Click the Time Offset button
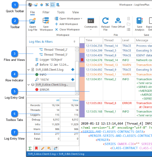 click(x=118, y=23)
